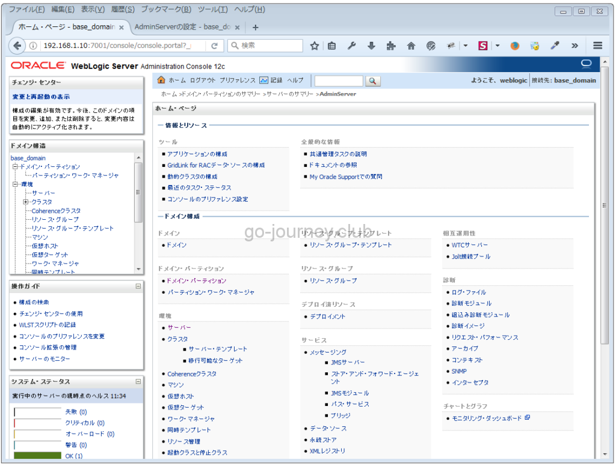616x466 pixels.
Task: Click the downloads arrow icon in browser toolbar
Action: 371,45
